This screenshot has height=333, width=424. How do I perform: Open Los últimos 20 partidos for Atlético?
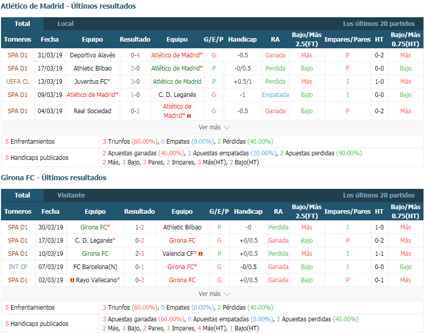coord(378,23)
